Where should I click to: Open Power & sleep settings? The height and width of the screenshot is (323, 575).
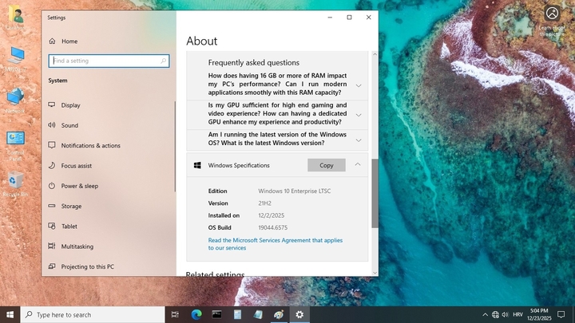click(79, 186)
